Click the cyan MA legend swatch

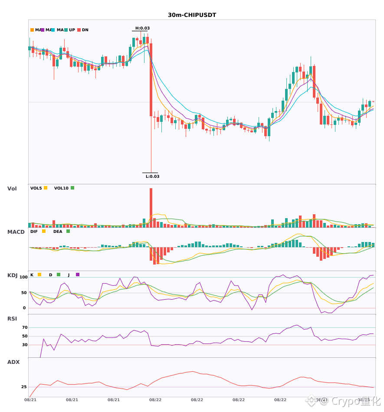(x=53, y=30)
